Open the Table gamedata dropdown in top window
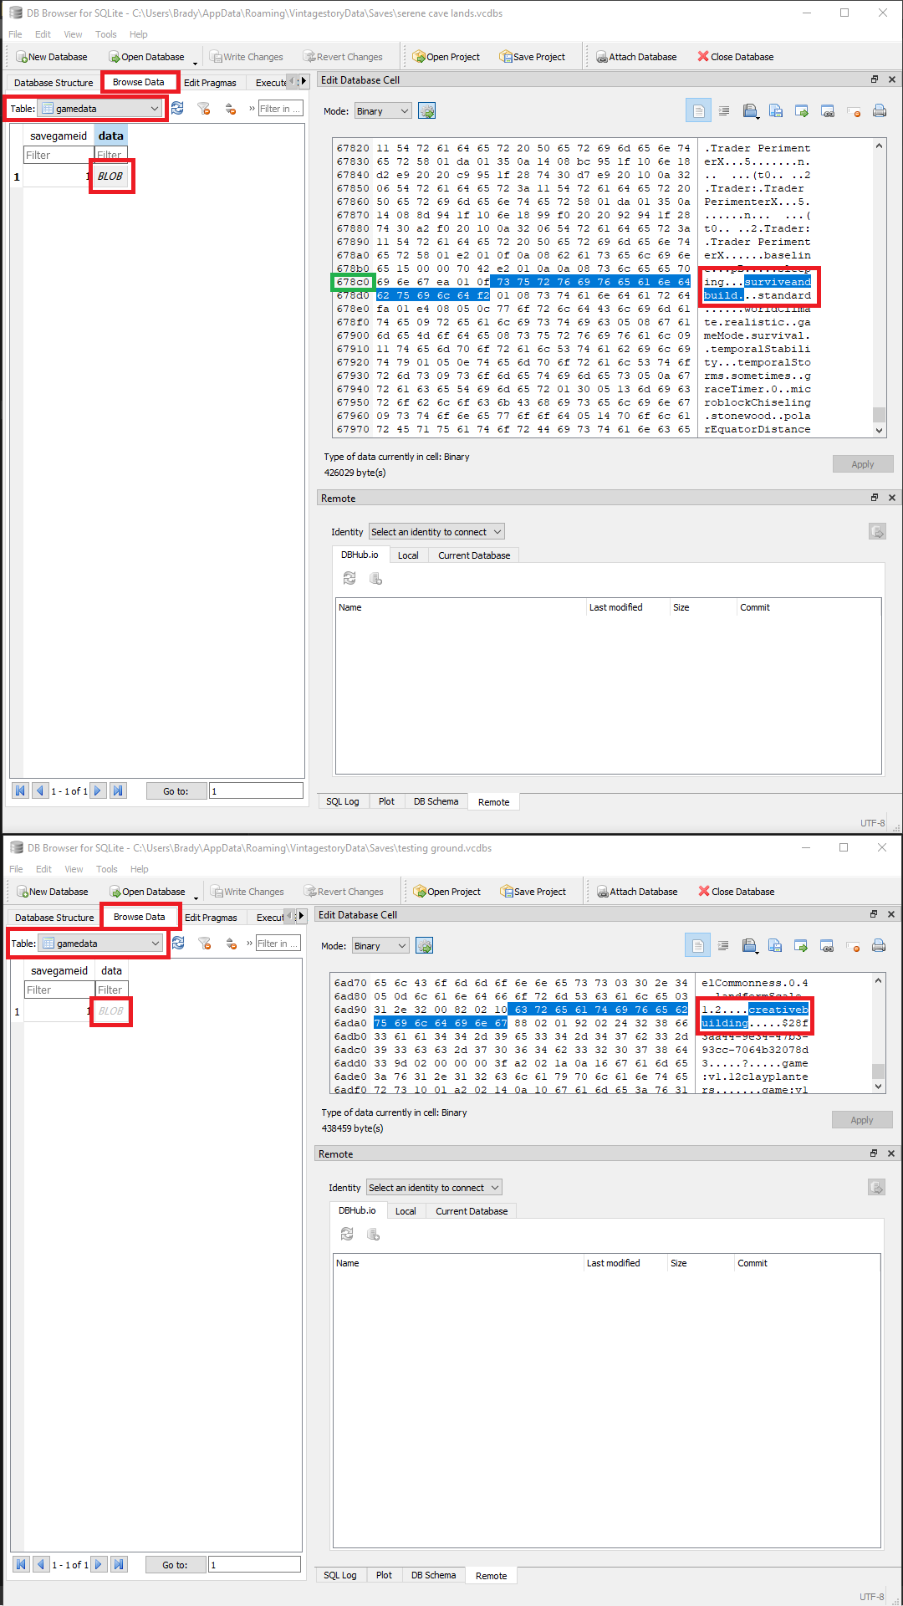The width and height of the screenshot is (903, 1606). click(x=100, y=109)
